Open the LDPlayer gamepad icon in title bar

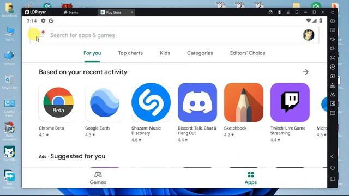[x=270, y=12]
